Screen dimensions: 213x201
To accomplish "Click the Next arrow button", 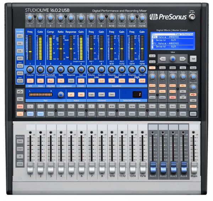I will (x=182, y=58).
